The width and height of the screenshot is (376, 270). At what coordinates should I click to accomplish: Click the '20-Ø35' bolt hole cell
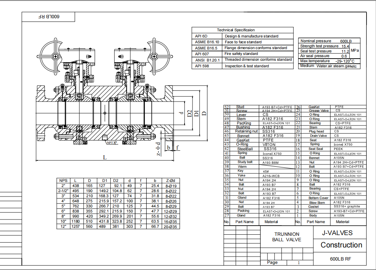170,227
